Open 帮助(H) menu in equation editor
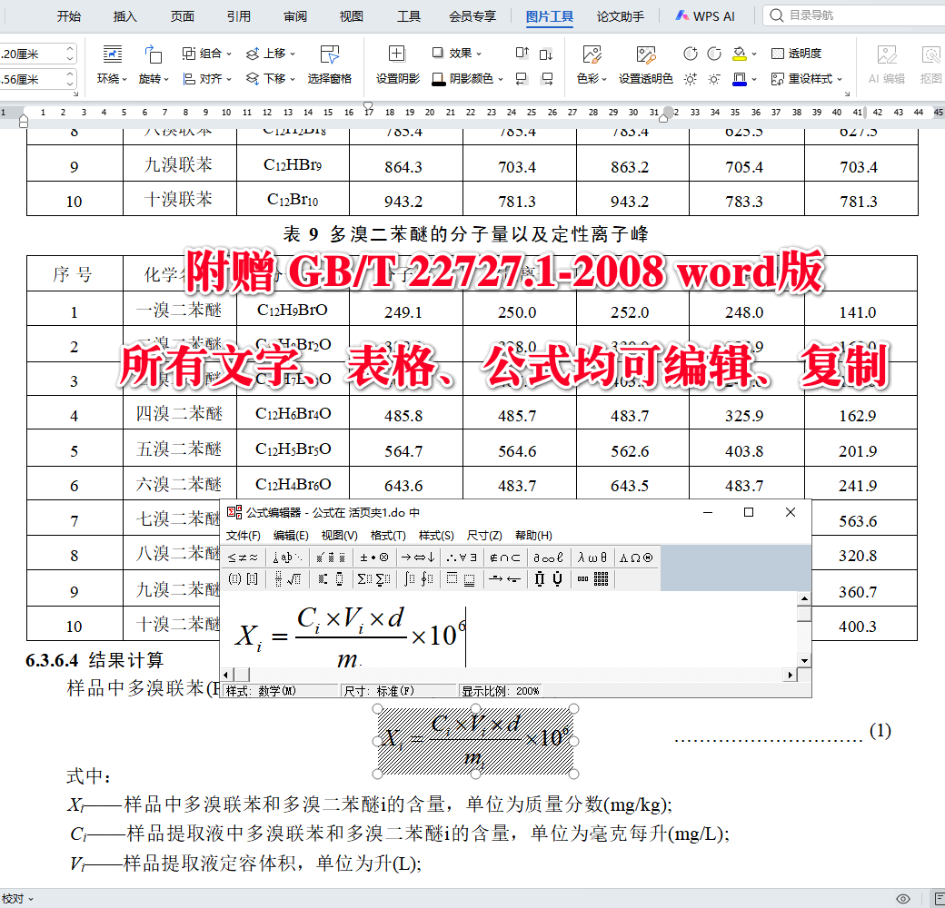Image resolution: width=945 pixels, height=908 pixels. click(533, 536)
